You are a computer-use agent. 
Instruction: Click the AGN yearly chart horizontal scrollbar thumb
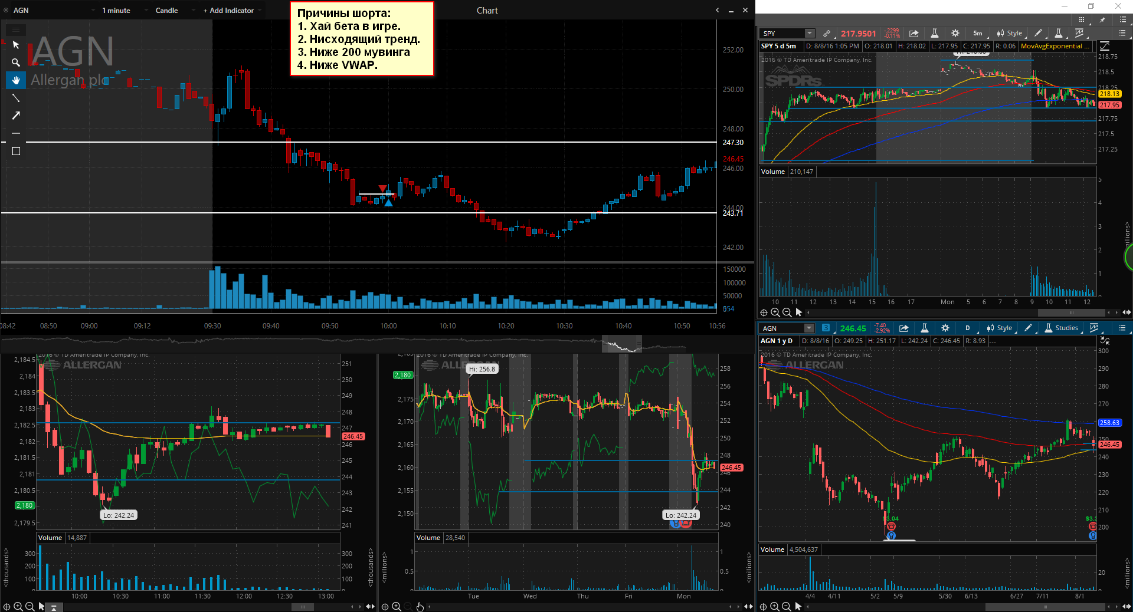pos(1045,607)
